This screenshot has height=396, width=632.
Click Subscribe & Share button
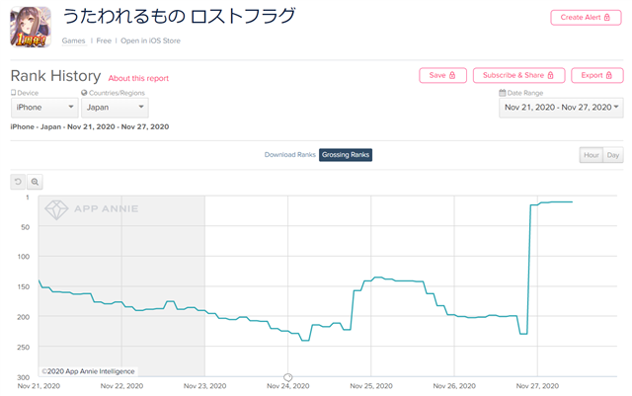pos(518,75)
